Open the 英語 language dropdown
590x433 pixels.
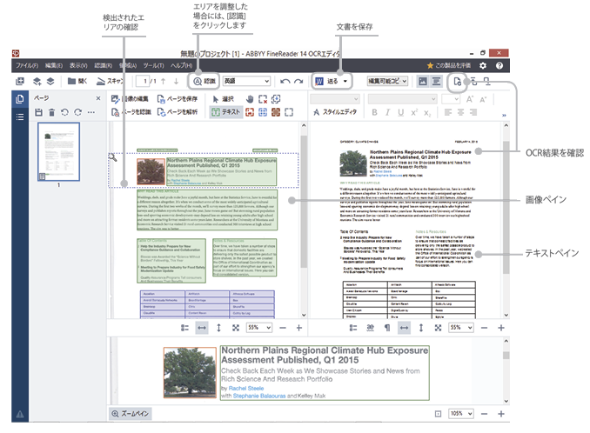[246, 81]
